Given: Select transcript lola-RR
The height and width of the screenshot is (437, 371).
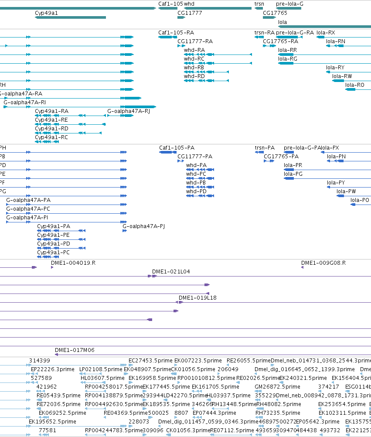Looking at the screenshot, I should coord(287,50).
